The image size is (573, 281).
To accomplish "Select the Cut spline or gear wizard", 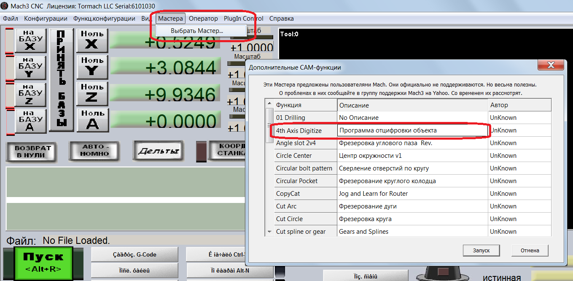I will click(306, 231).
